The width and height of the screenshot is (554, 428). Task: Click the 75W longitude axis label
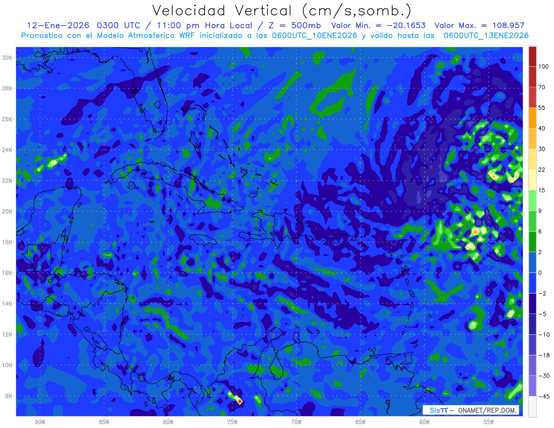[x=232, y=422]
